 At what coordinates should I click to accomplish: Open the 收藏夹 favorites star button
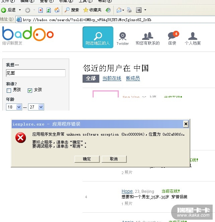click(92, 10)
